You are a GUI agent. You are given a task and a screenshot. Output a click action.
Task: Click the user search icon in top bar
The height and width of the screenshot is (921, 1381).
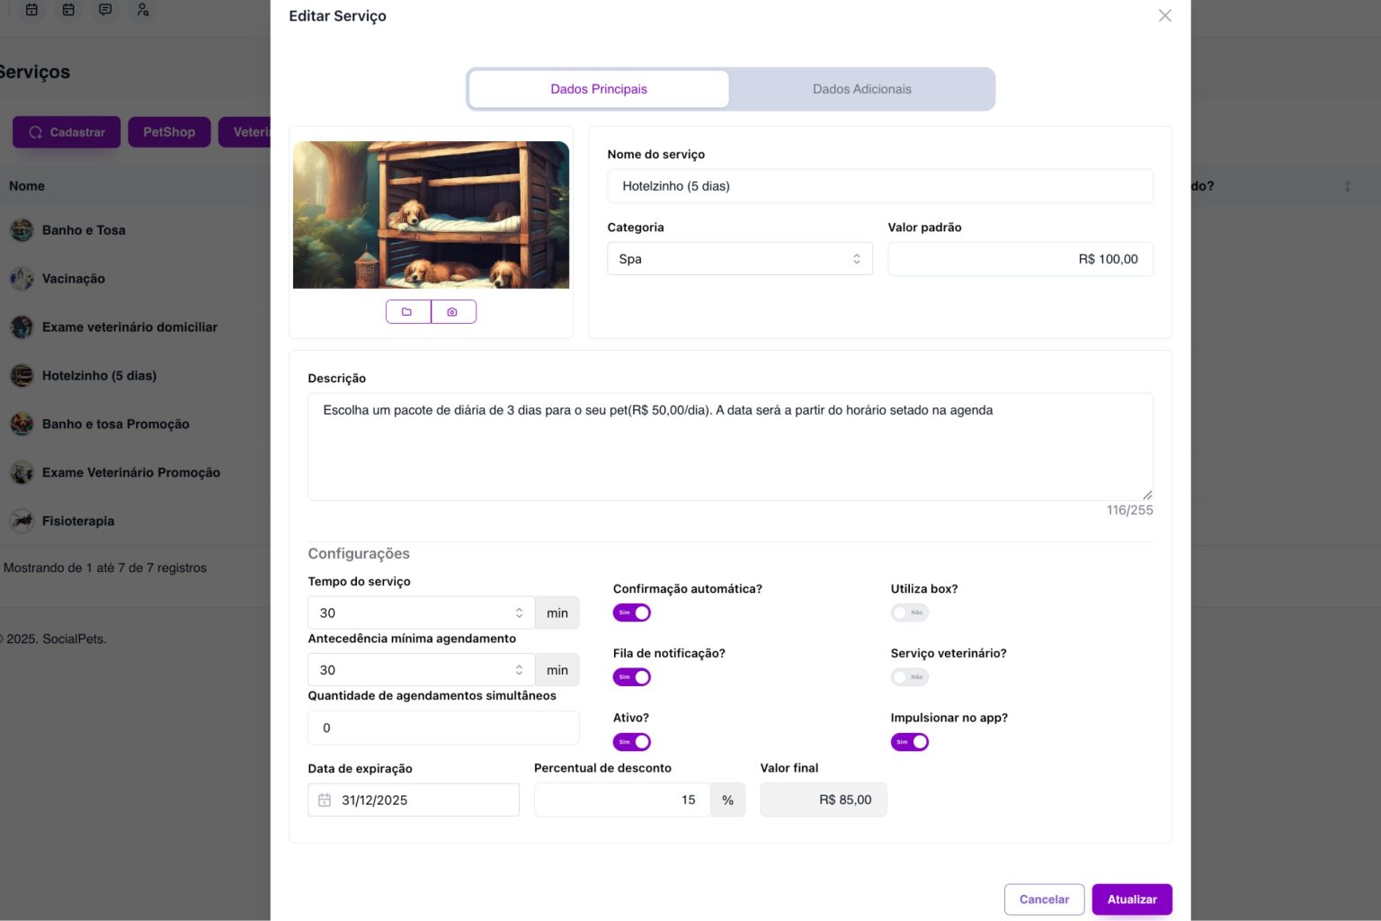[142, 10]
